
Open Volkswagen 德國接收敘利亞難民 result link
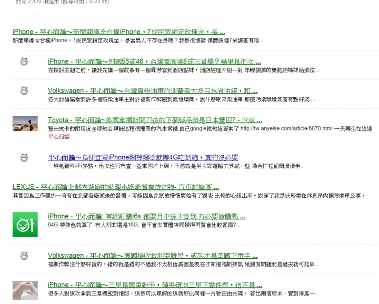coord(153,256)
